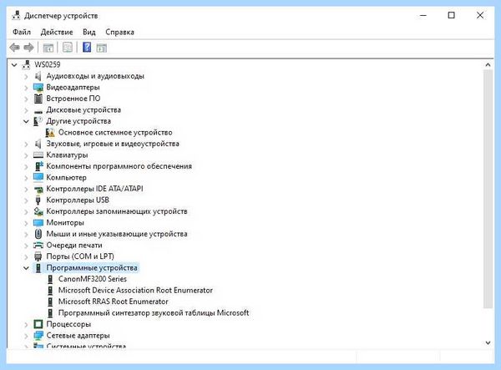Expand the Клавиатуры node
Image resolution: width=501 pixels, height=370 pixels.
click(26, 155)
